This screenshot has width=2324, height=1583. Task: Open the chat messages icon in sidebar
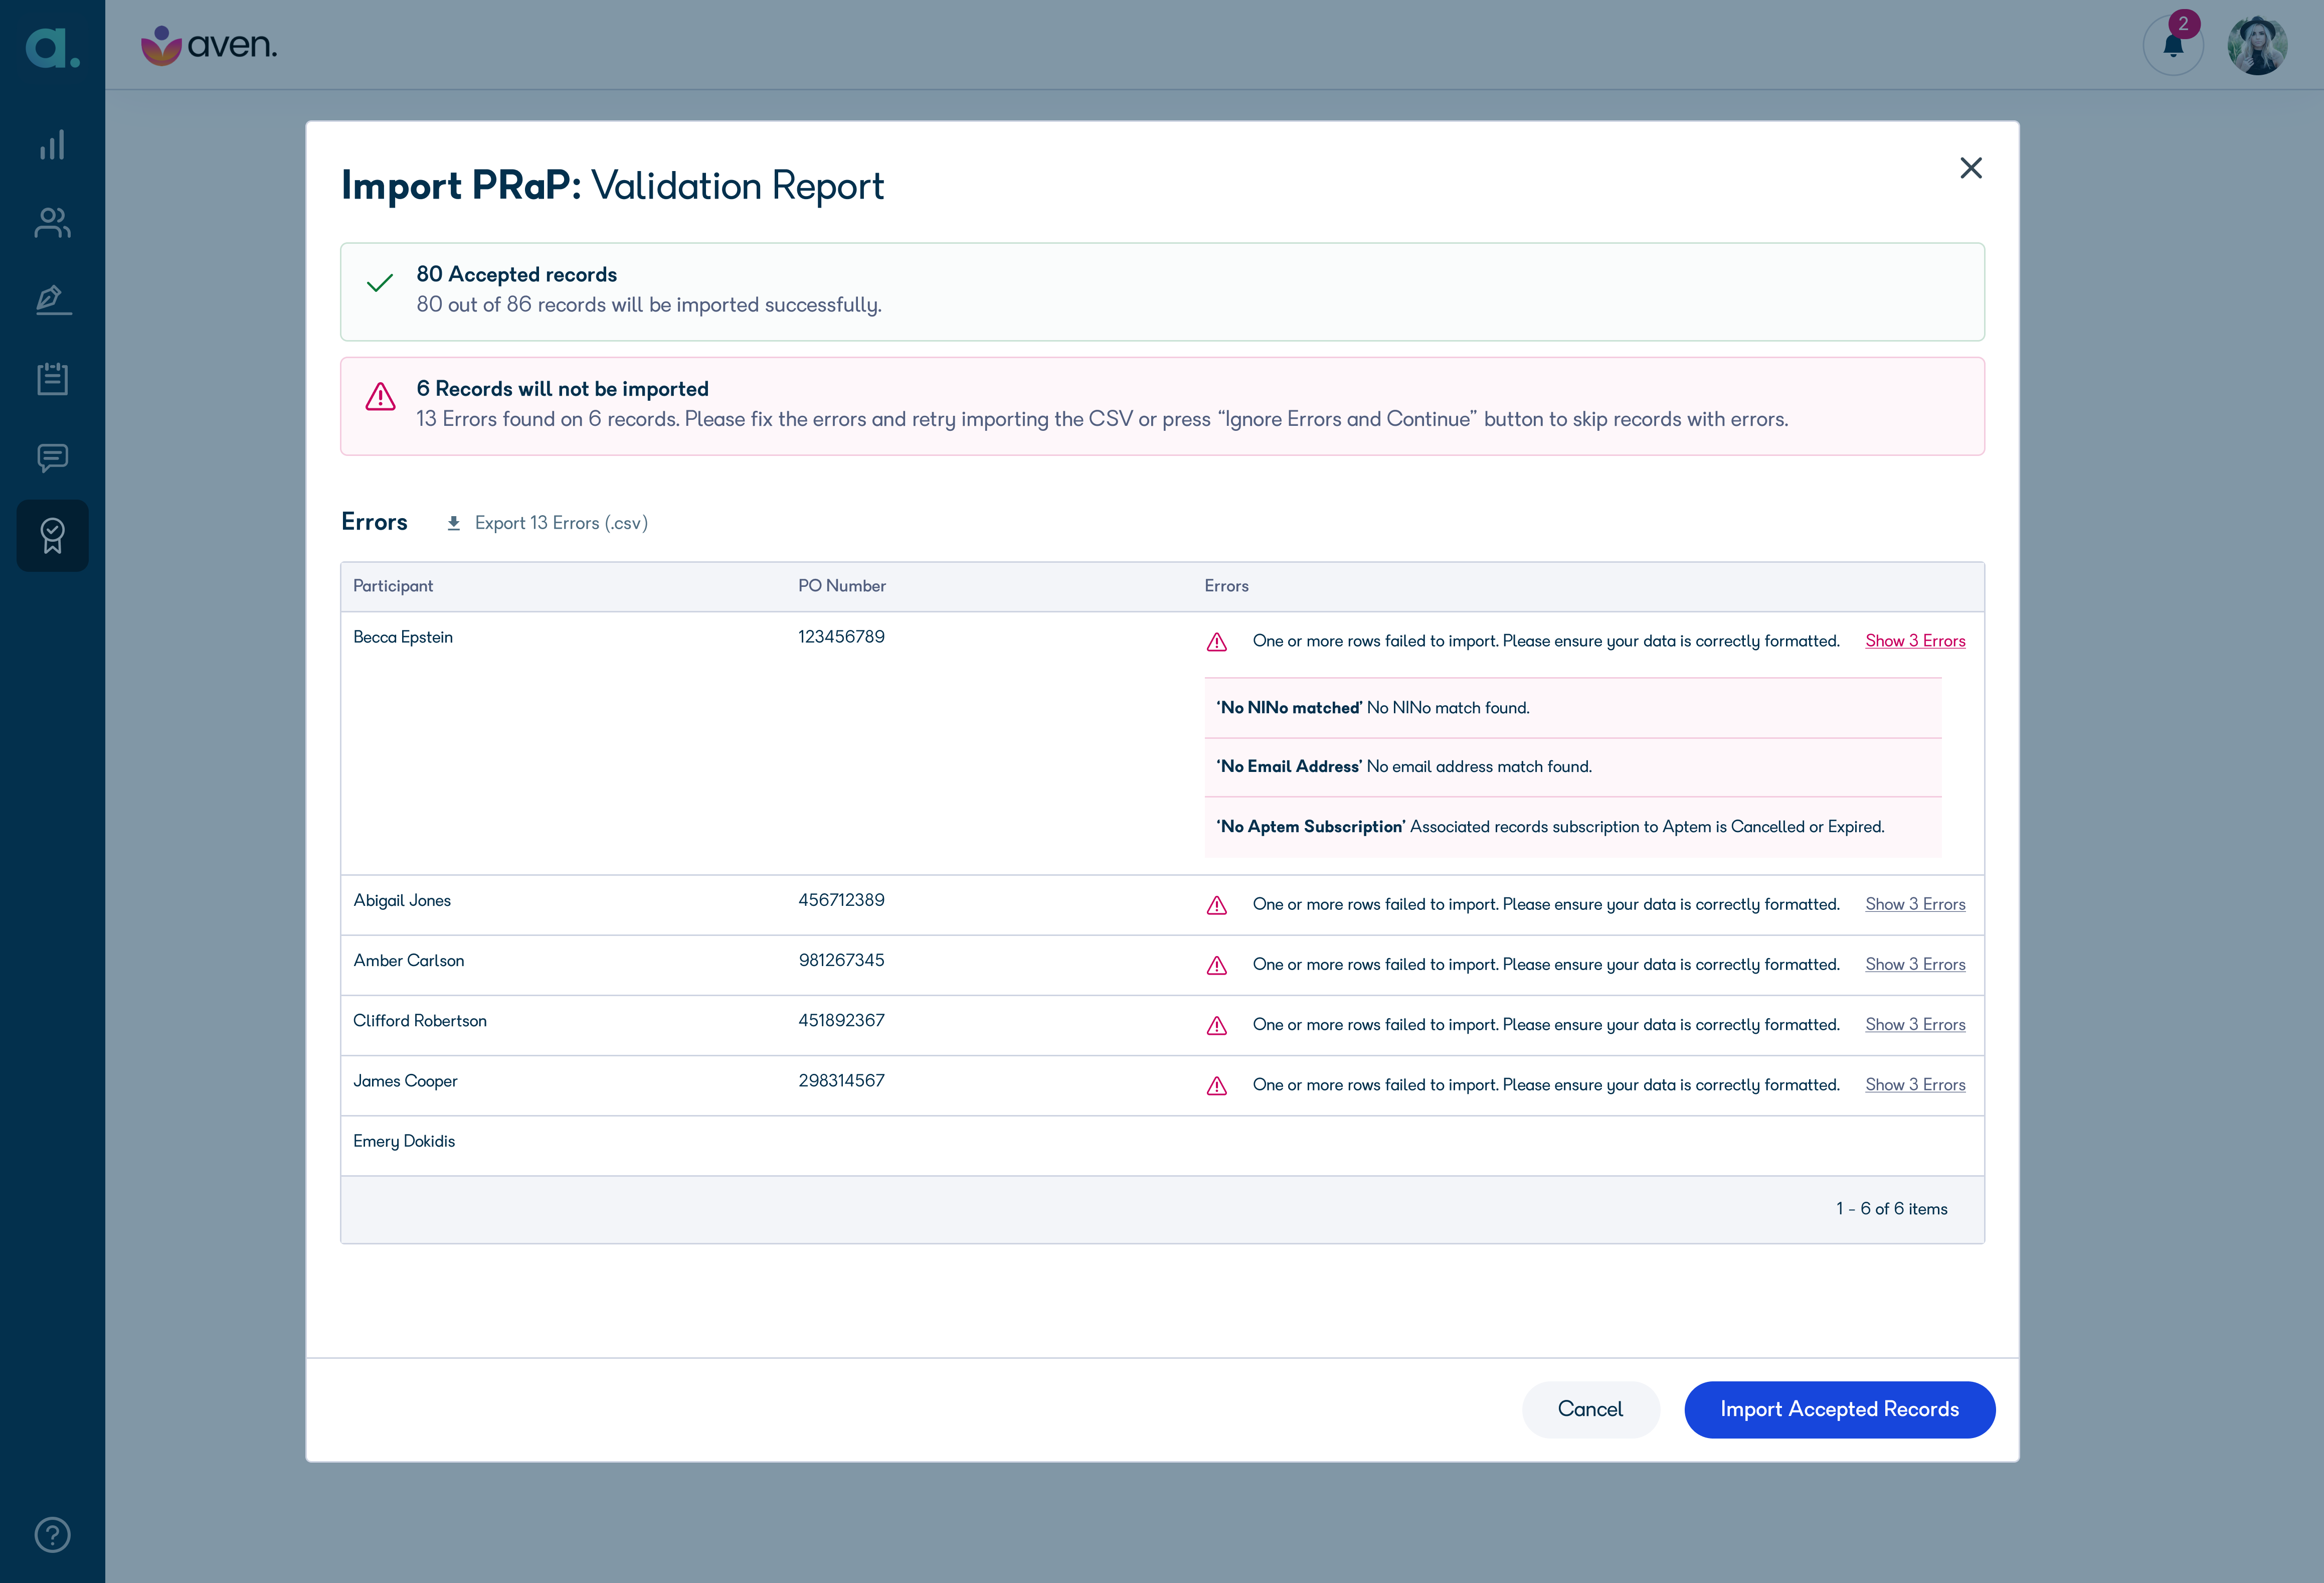[x=52, y=457]
